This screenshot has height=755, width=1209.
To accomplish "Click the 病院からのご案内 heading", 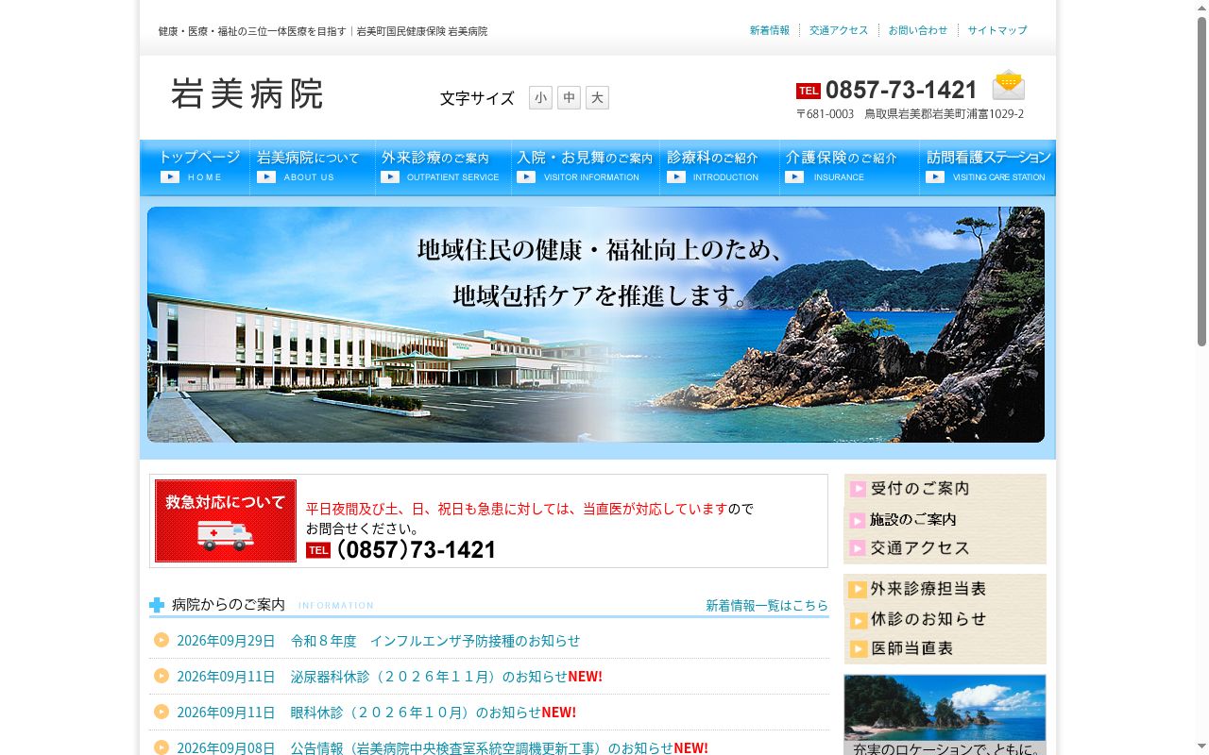I will pos(229,605).
